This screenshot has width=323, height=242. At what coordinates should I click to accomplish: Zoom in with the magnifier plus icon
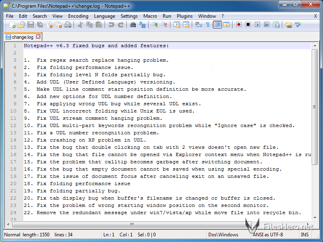pos(155,25)
